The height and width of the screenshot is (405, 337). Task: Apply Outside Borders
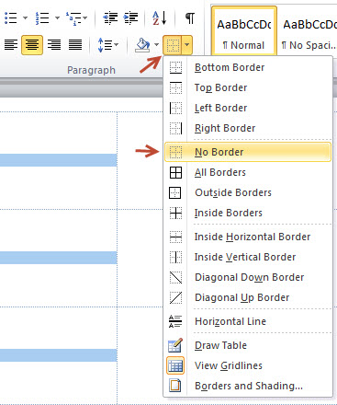point(248,192)
